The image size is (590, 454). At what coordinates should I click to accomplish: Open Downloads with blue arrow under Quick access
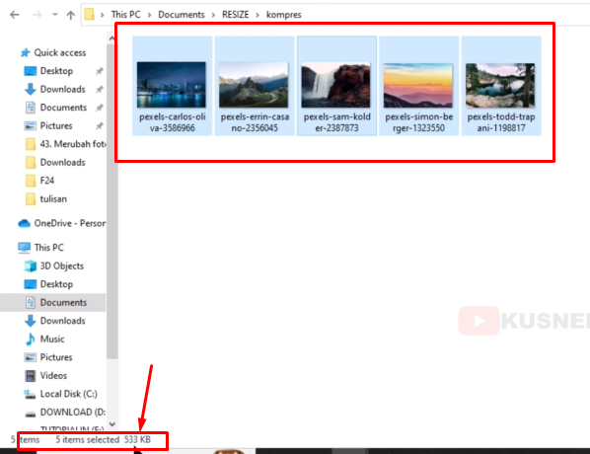pos(54,89)
